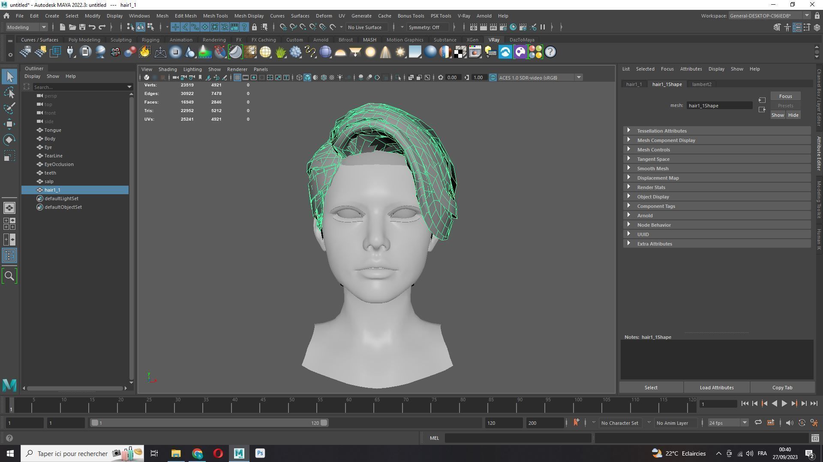This screenshot has height=462, width=823.
Task: Click the checkerboard material shelf icon
Action: tap(460, 52)
